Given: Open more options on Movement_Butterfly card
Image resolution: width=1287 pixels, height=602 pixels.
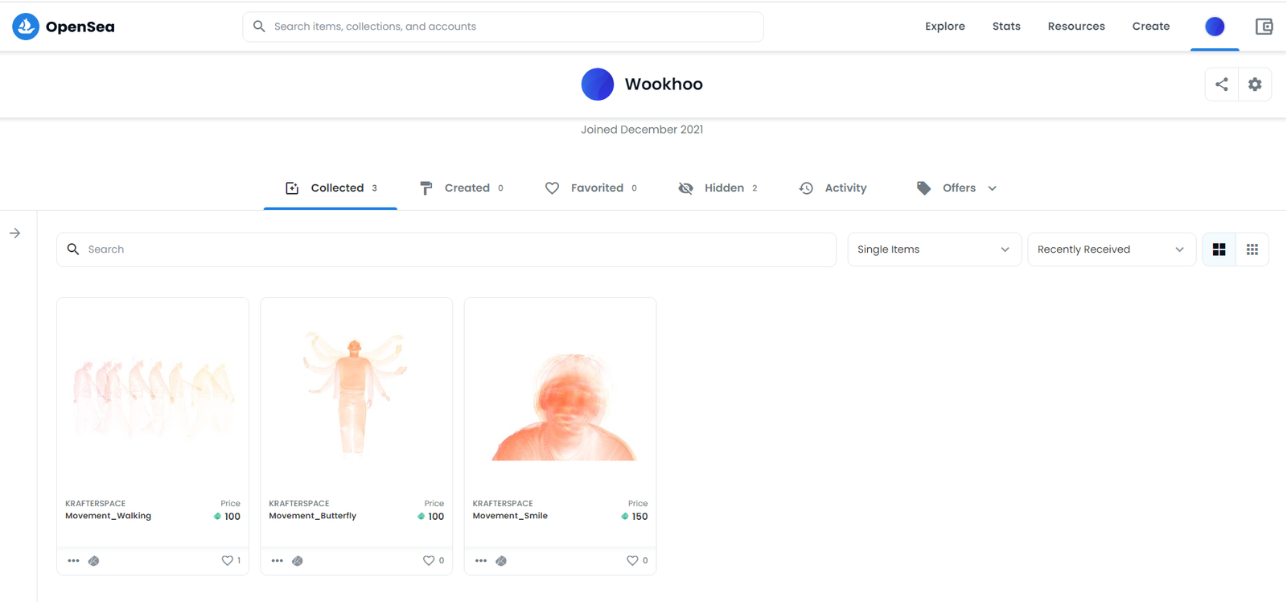Looking at the screenshot, I should coord(277,561).
